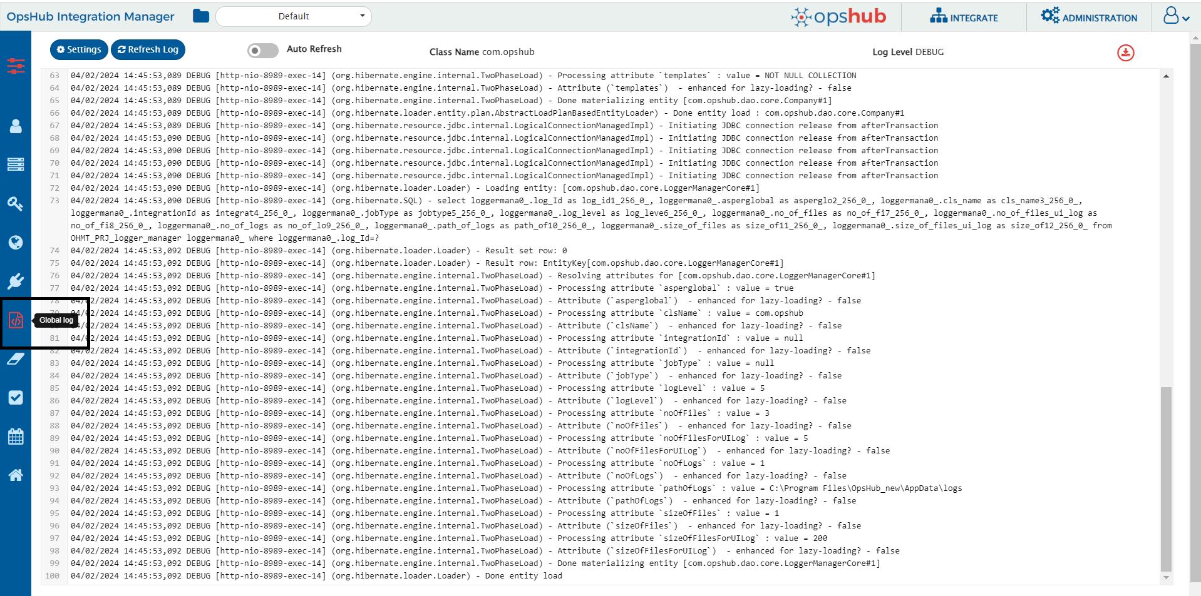Open the user profile dropdown menu
1201x596 pixels.
coord(1176,16)
